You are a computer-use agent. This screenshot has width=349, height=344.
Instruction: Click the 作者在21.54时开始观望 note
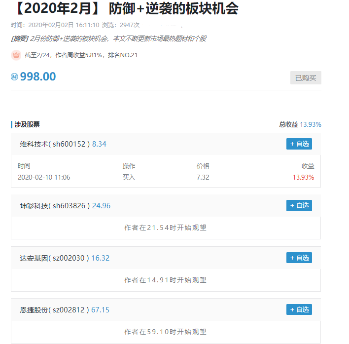[165, 228]
